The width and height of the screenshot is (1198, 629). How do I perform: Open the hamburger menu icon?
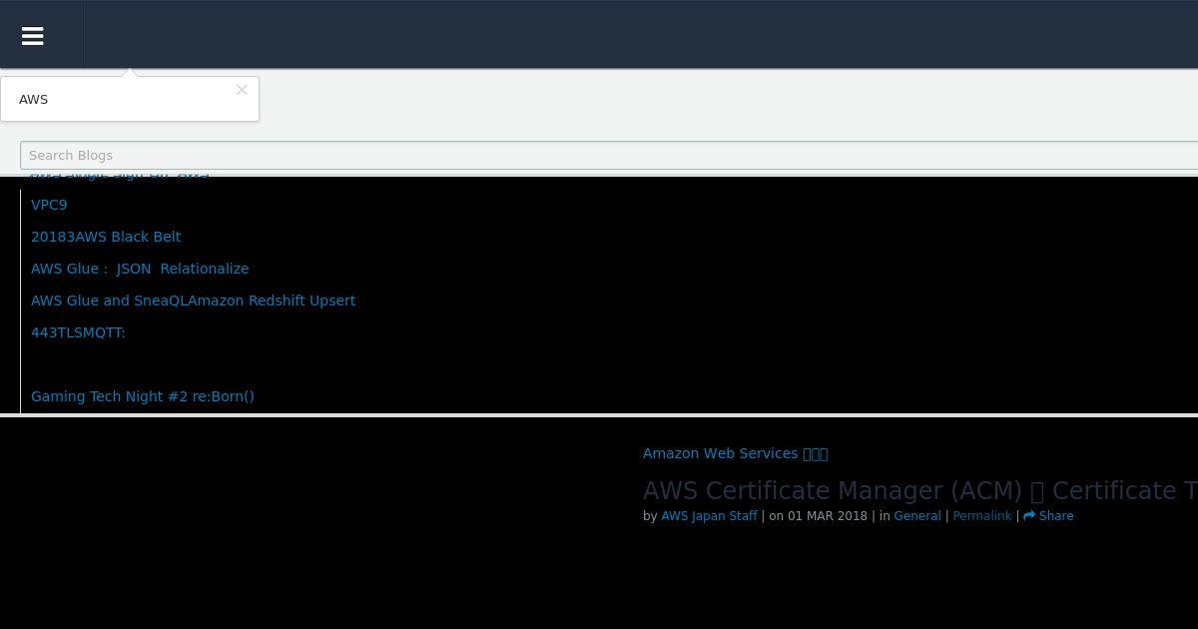33,36
